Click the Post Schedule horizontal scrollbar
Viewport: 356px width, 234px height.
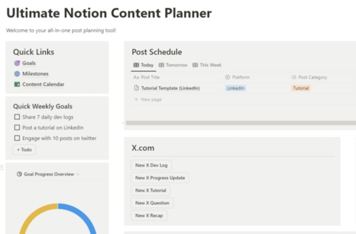[x=240, y=122]
